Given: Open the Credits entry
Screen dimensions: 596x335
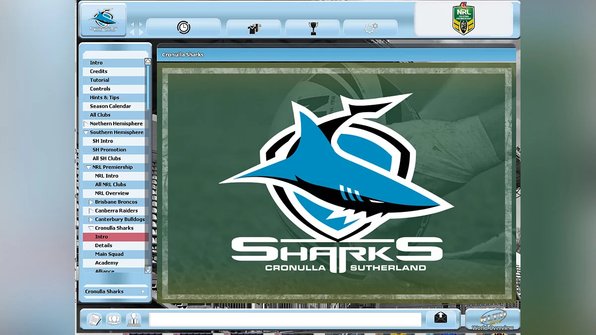Looking at the screenshot, I should 114,71.
